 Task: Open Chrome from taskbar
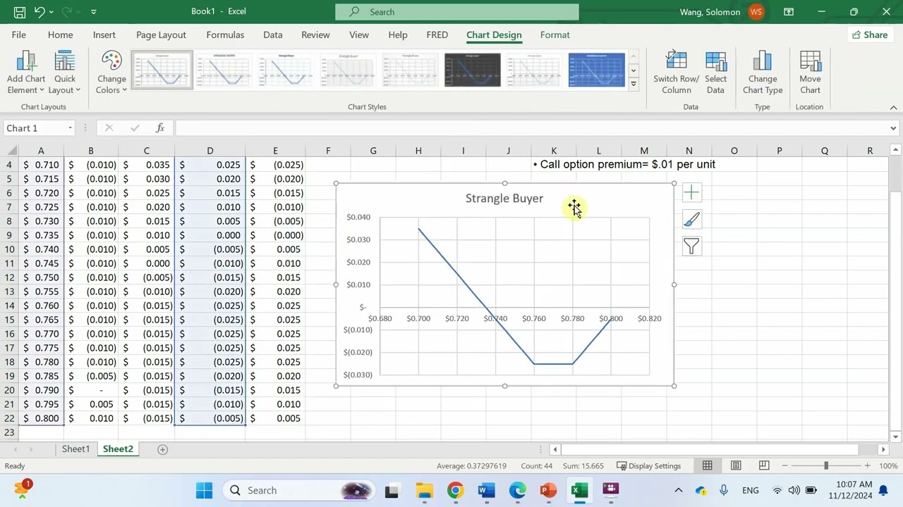(455, 491)
